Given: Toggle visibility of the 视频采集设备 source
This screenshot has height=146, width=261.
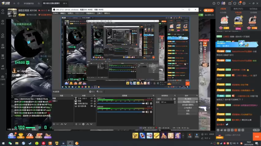Looking at the screenshot, I should click(x=92, y=103).
